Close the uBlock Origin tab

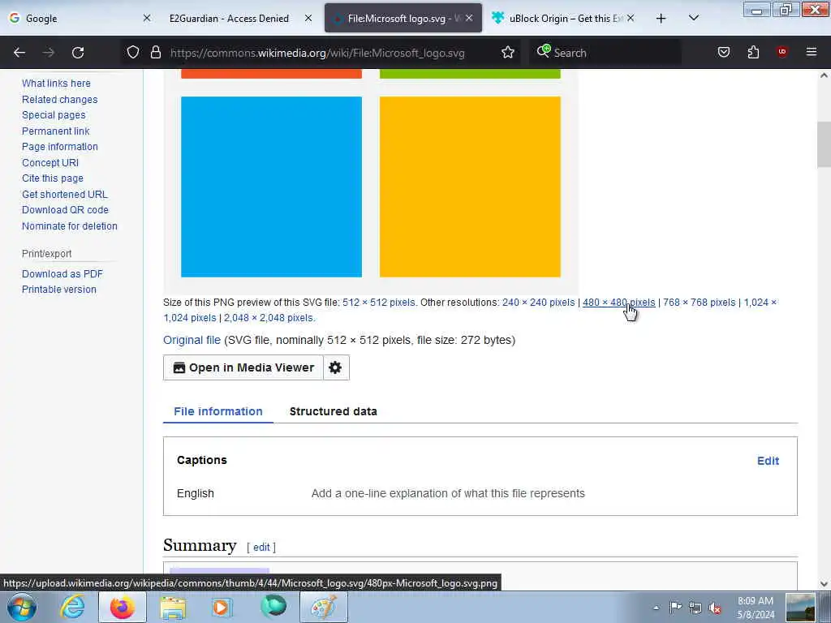pos(630,18)
